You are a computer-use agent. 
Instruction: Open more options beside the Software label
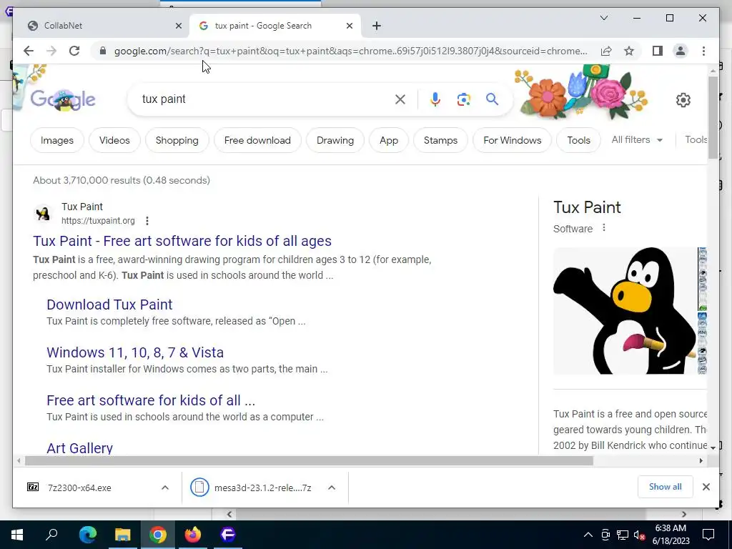click(603, 228)
